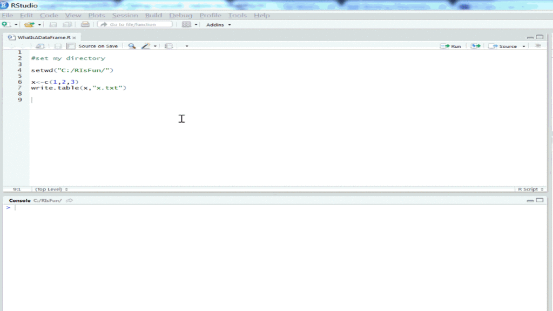Select the Console tab
This screenshot has width=553, height=311.
[20, 200]
